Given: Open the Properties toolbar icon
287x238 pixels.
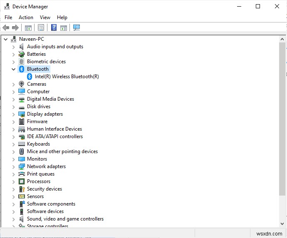Looking at the screenshot, I should pyautogui.click(x=41, y=27).
